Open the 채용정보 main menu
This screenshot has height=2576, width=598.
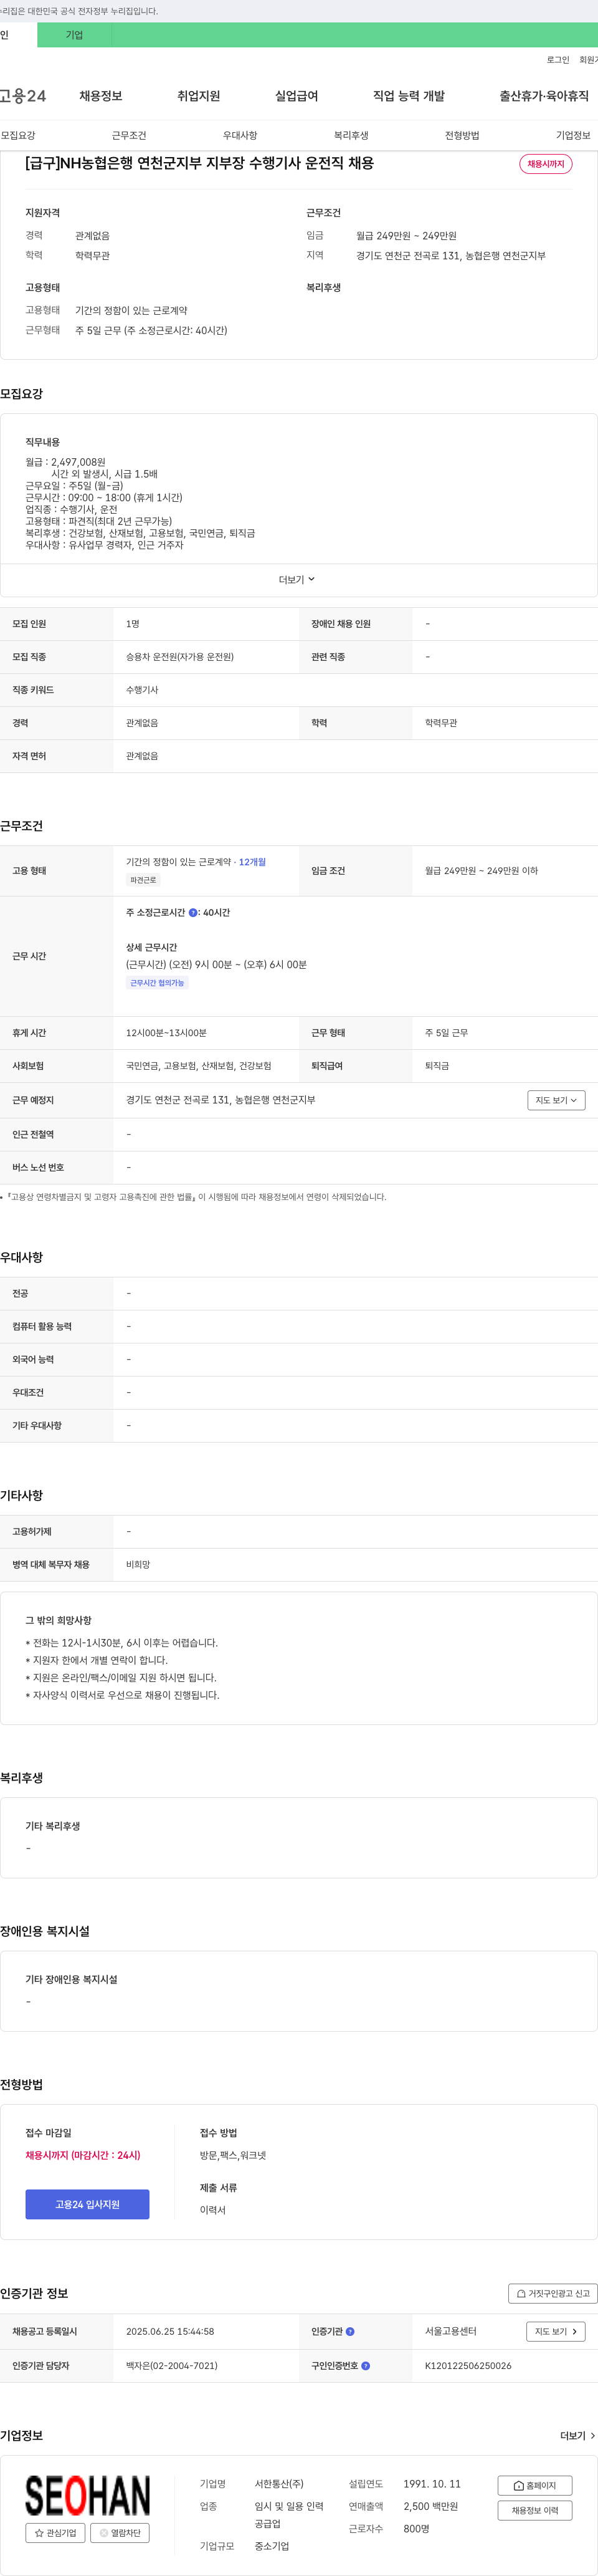point(101,96)
